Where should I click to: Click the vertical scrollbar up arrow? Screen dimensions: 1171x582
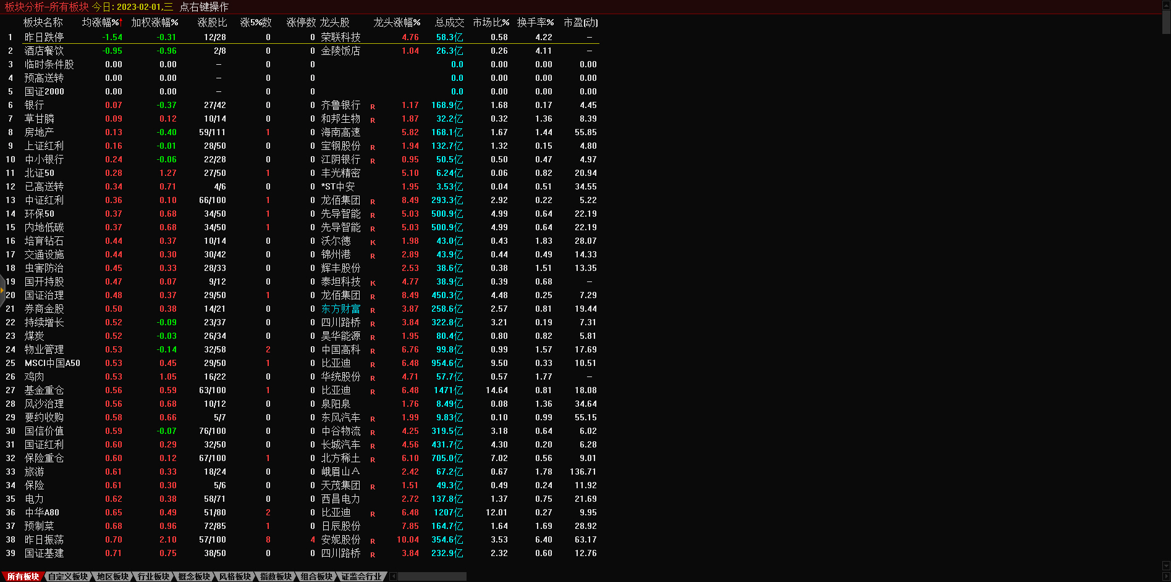(x=1166, y=5)
